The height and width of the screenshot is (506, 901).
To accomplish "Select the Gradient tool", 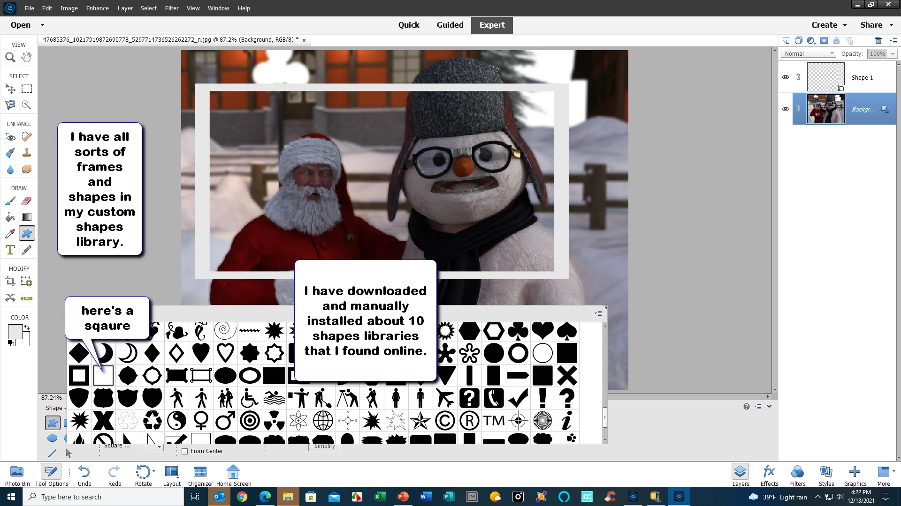I will [x=27, y=217].
